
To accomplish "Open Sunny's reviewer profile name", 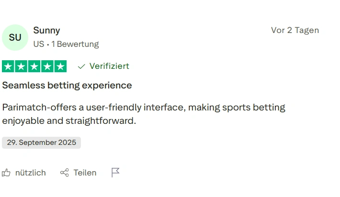I will (x=46, y=31).
